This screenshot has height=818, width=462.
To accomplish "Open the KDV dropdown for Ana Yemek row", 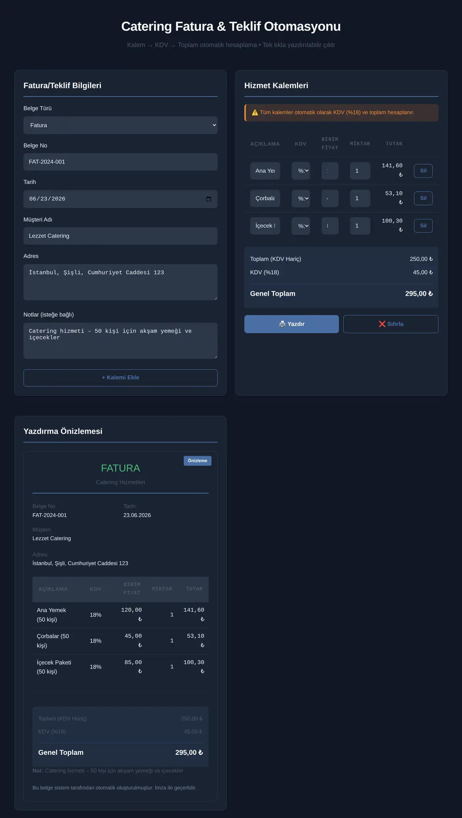I will [x=301, y=171].
